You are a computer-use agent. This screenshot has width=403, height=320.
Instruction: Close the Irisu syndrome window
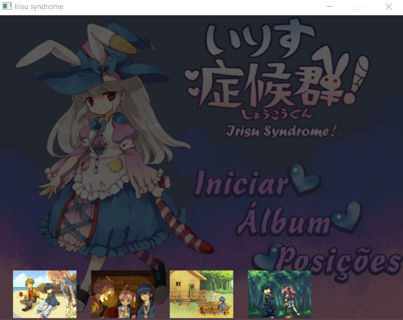coord(389,7)
